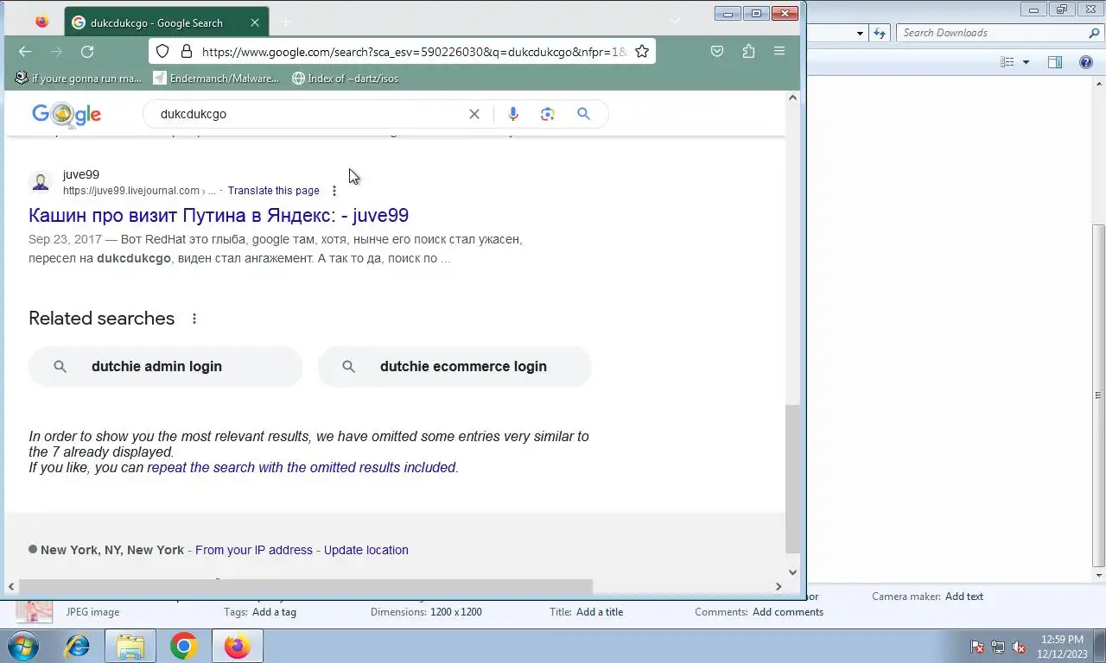1106x663 pixels.
Task: Click taskbar clock showing 12:59 PM
Action: (1062, 647)
